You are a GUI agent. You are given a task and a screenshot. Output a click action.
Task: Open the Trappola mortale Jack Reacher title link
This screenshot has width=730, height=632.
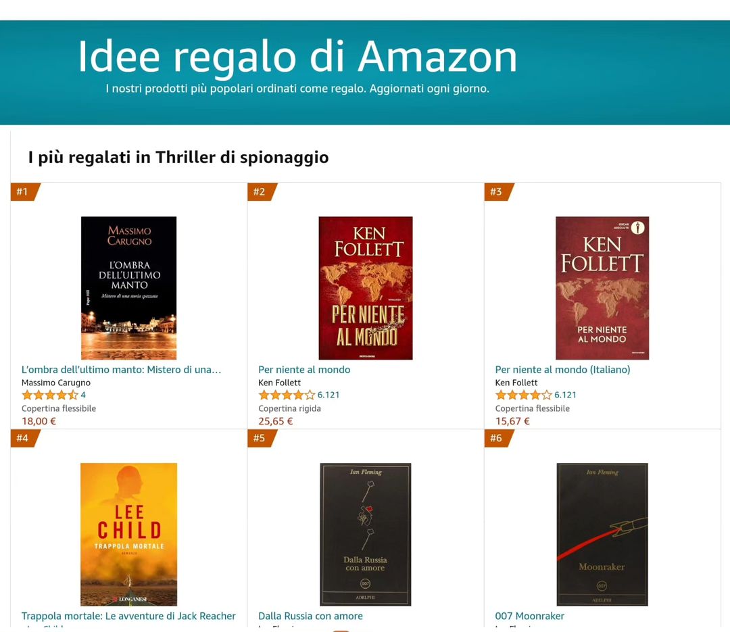coord(128,616)
